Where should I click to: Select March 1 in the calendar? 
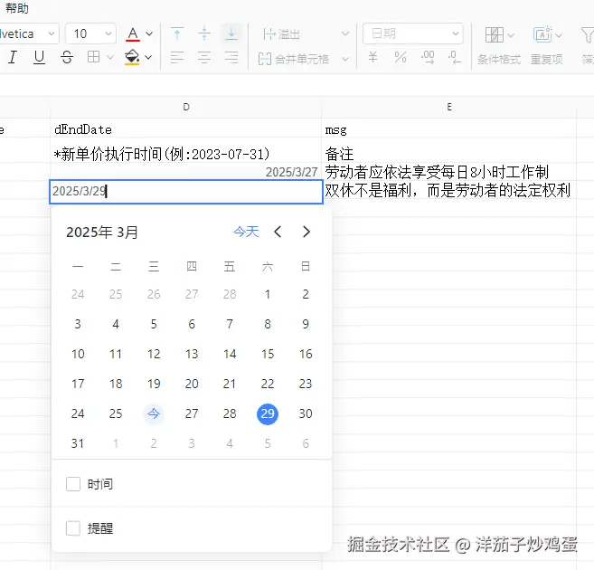click(268, 294)
